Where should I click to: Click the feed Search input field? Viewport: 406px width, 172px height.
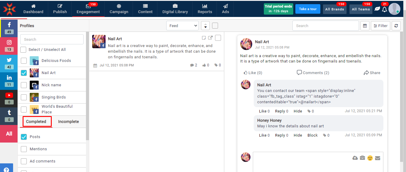pyautogui.click(x=325, y=26)
